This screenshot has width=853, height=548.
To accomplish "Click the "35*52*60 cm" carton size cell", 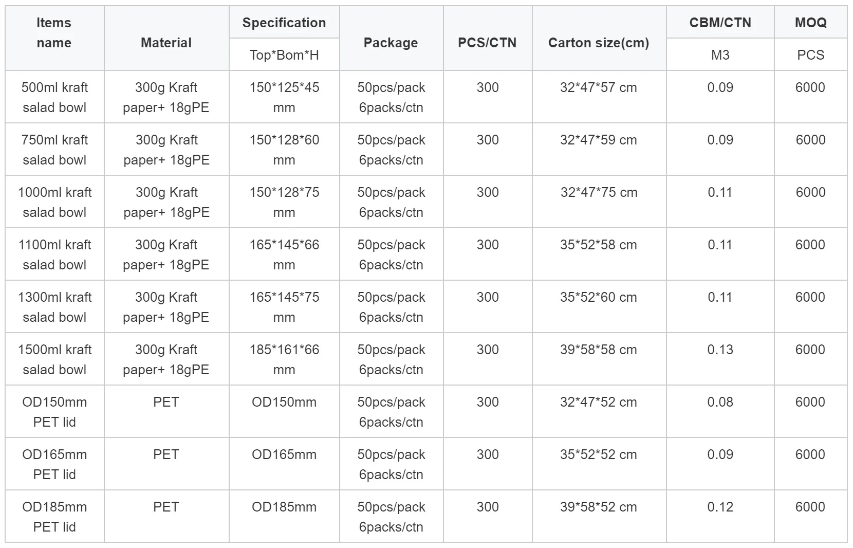I will (599, 297).
